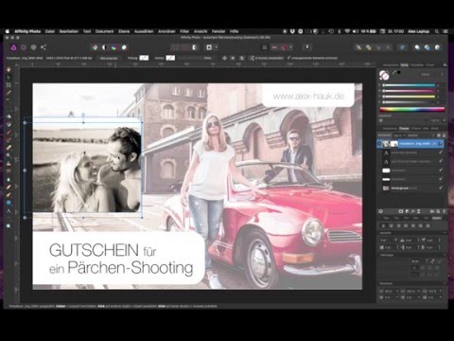This screenshot has height=341, width=454.
Task: Switch to the Develop persona icon
Action: (34, 47)
